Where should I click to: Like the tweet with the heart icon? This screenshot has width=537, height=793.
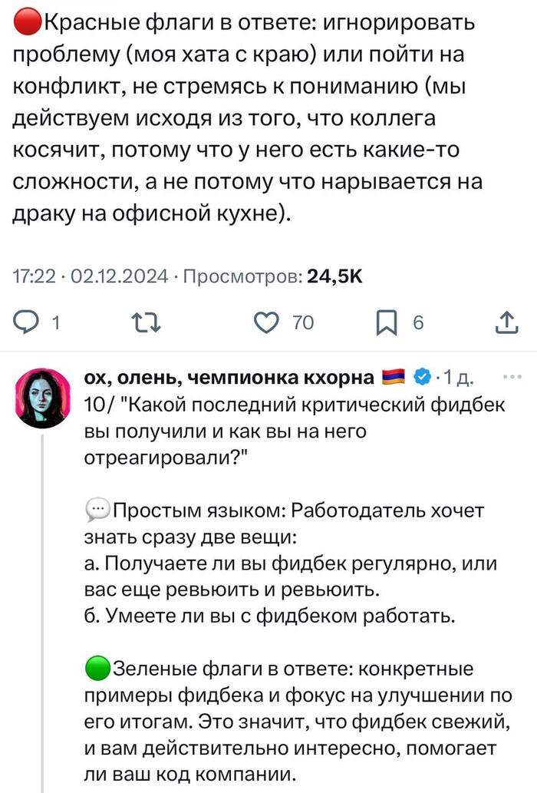tap(265, 323)
